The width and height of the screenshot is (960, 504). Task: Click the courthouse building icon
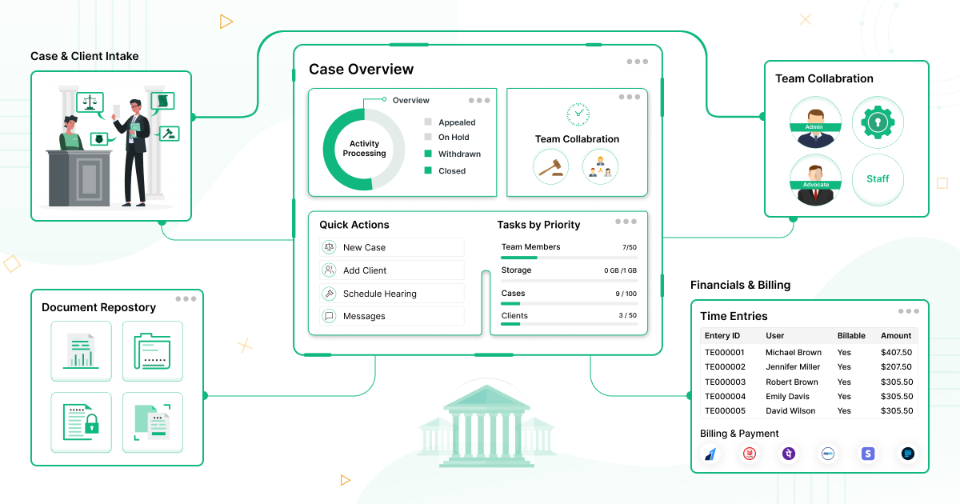pyautogui.click(x=486, y=426)
